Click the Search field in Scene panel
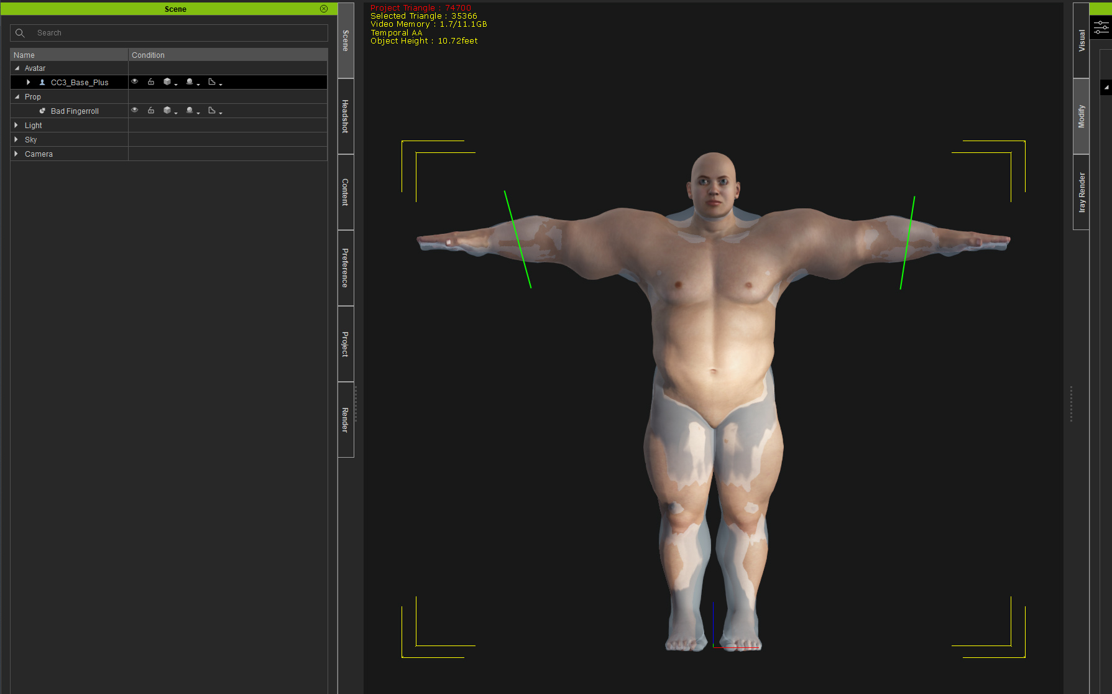The height and width of the screenshot is (694, 1112). click(x=169, y=33)
